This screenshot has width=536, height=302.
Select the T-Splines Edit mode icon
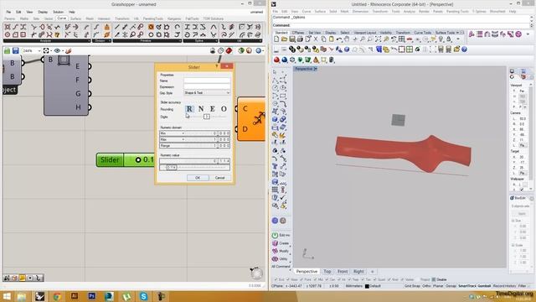coord(275,235)
